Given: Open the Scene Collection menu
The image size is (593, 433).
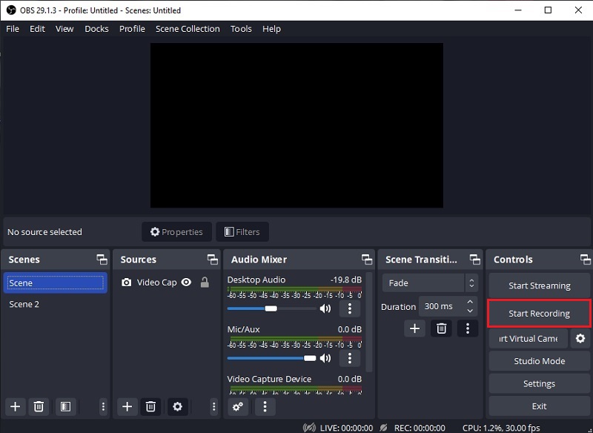Looking at the screenshot, I should coord(188,29).
